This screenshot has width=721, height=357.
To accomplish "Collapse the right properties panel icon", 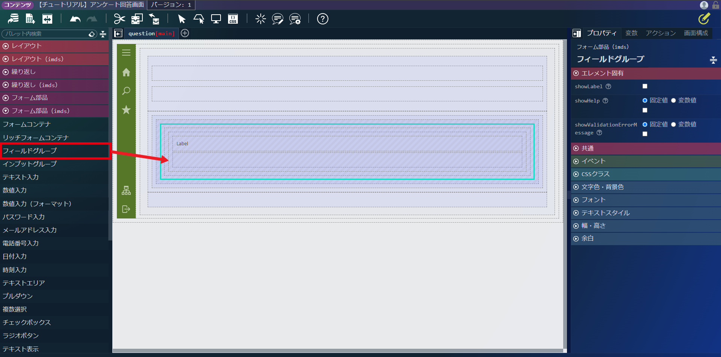I will point(577,33).
